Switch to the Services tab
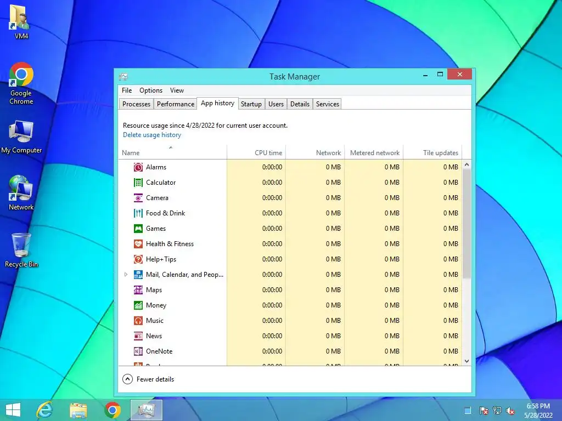 coord(328,104)
